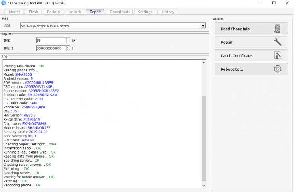Click CSC country code PERU
The width and height of the screenshot is (294, 192).
coord(39,99)
